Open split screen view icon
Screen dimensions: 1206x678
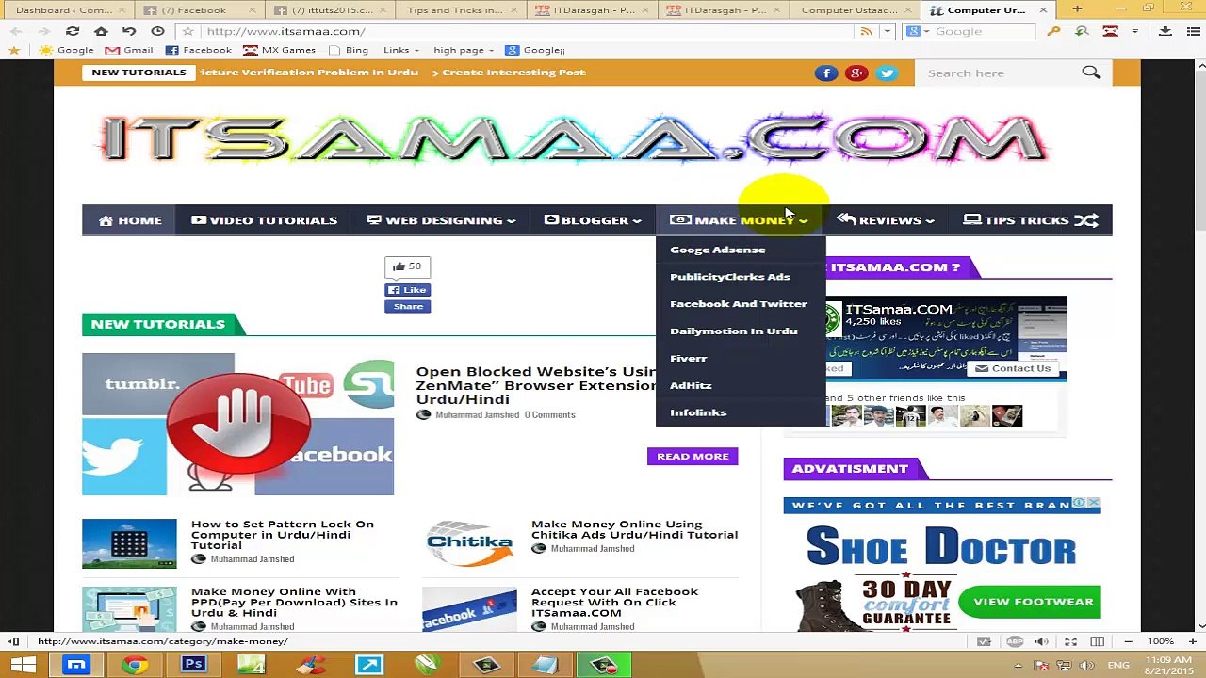click(x=1097, y=641)
